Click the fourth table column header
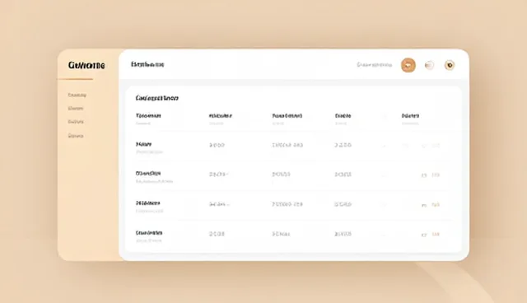The height and width of the screenshot is (303, 527). coord(343,116)
